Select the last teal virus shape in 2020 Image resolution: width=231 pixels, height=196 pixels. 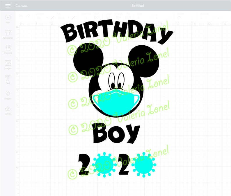144,164
